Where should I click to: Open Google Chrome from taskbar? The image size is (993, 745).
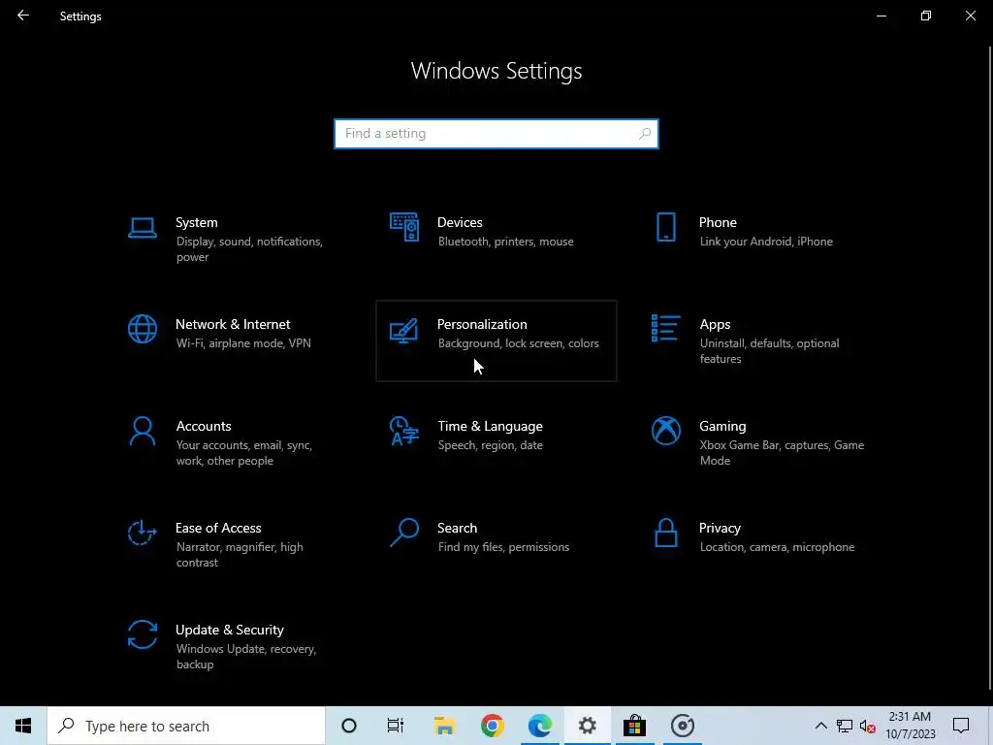(492, 726)
